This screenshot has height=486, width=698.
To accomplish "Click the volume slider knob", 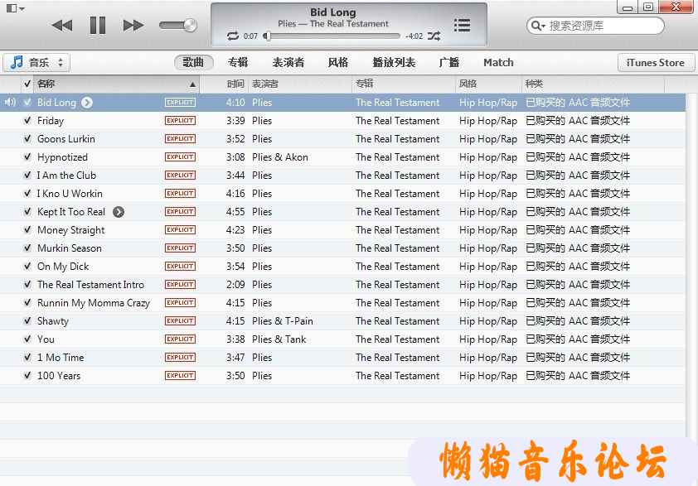I will point(191,26).
